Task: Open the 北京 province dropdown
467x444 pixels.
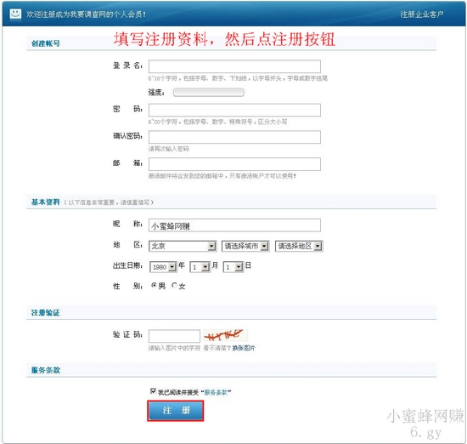Action: pos(183,246)
